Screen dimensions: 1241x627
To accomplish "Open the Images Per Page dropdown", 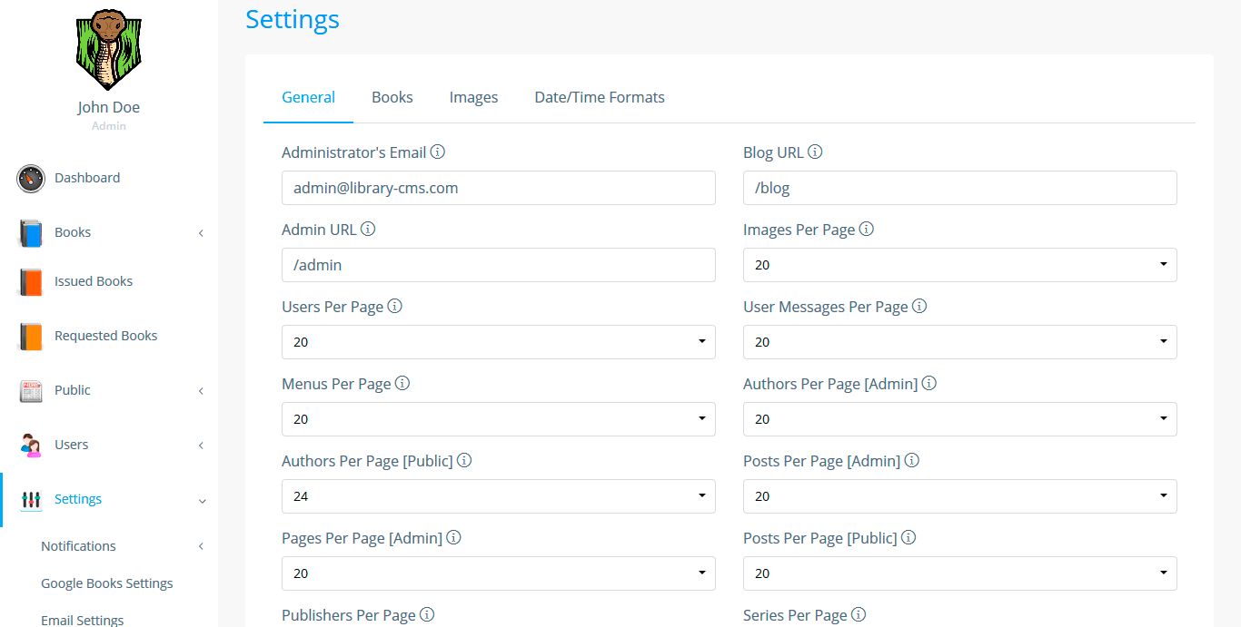I will (x=959, y=265).
